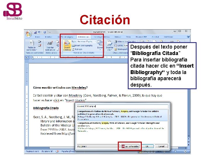The width and height of the screenshot is (210, 158).
Task: Click the heading 'Bibliografía Citada' in document
Action: [46, 108]
